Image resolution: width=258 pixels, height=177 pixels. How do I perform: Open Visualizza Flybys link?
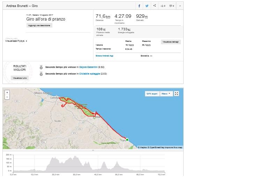click(16, 41)
